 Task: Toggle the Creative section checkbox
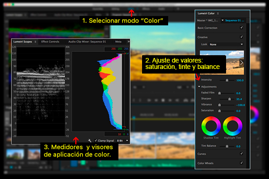point(242,37)
